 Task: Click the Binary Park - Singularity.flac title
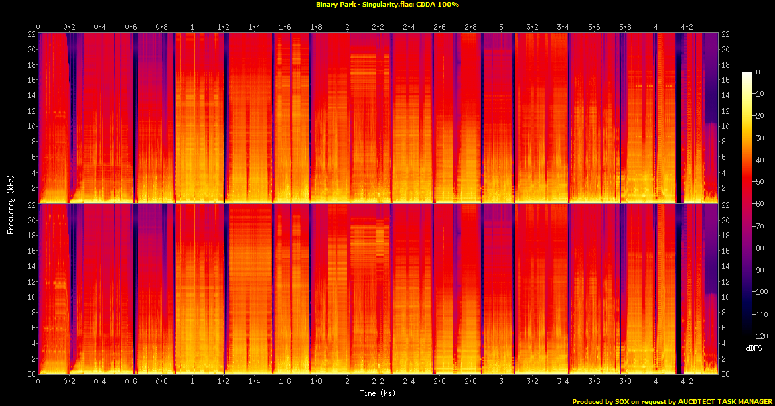387,5
